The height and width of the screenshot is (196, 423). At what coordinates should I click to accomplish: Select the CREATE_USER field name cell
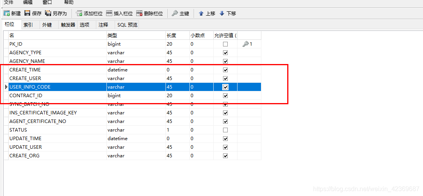click(x=58, y=78)
